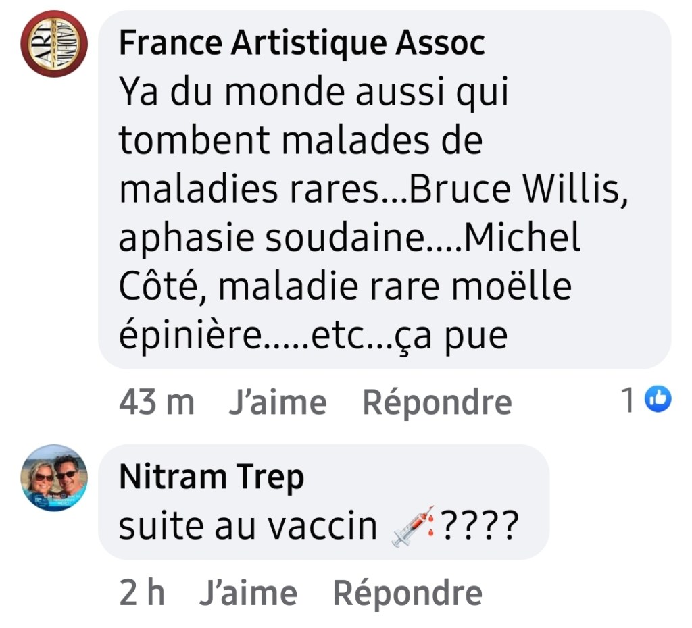Viewport: 692px width, 628px height.
Task: Click the syringe emoji in Nitram's comment
Action: 412,527
